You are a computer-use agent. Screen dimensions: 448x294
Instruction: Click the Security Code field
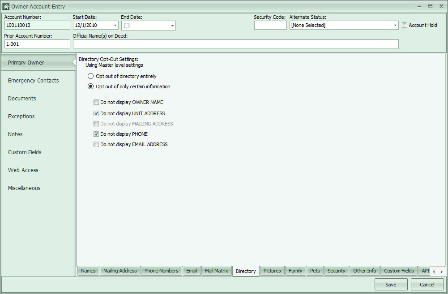(270, 25)
